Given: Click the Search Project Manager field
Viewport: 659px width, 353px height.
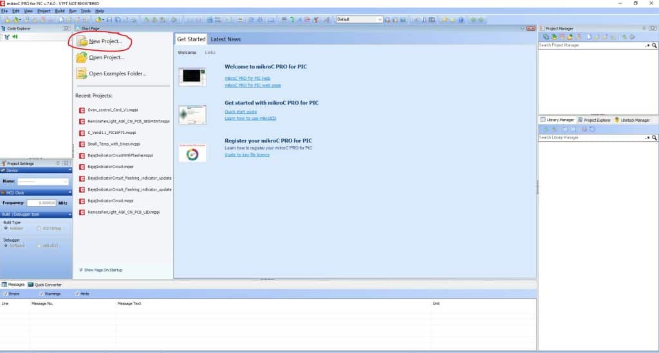Looking at the screenshot, I should point(591,45).
